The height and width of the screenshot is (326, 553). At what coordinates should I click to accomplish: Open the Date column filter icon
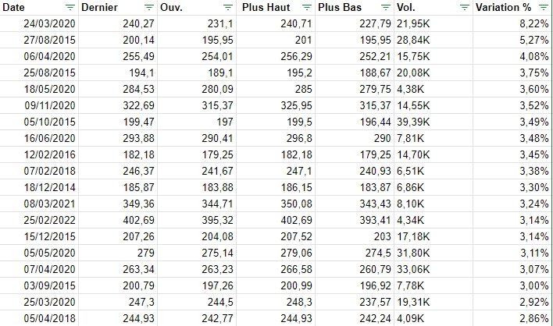[70, 7]
